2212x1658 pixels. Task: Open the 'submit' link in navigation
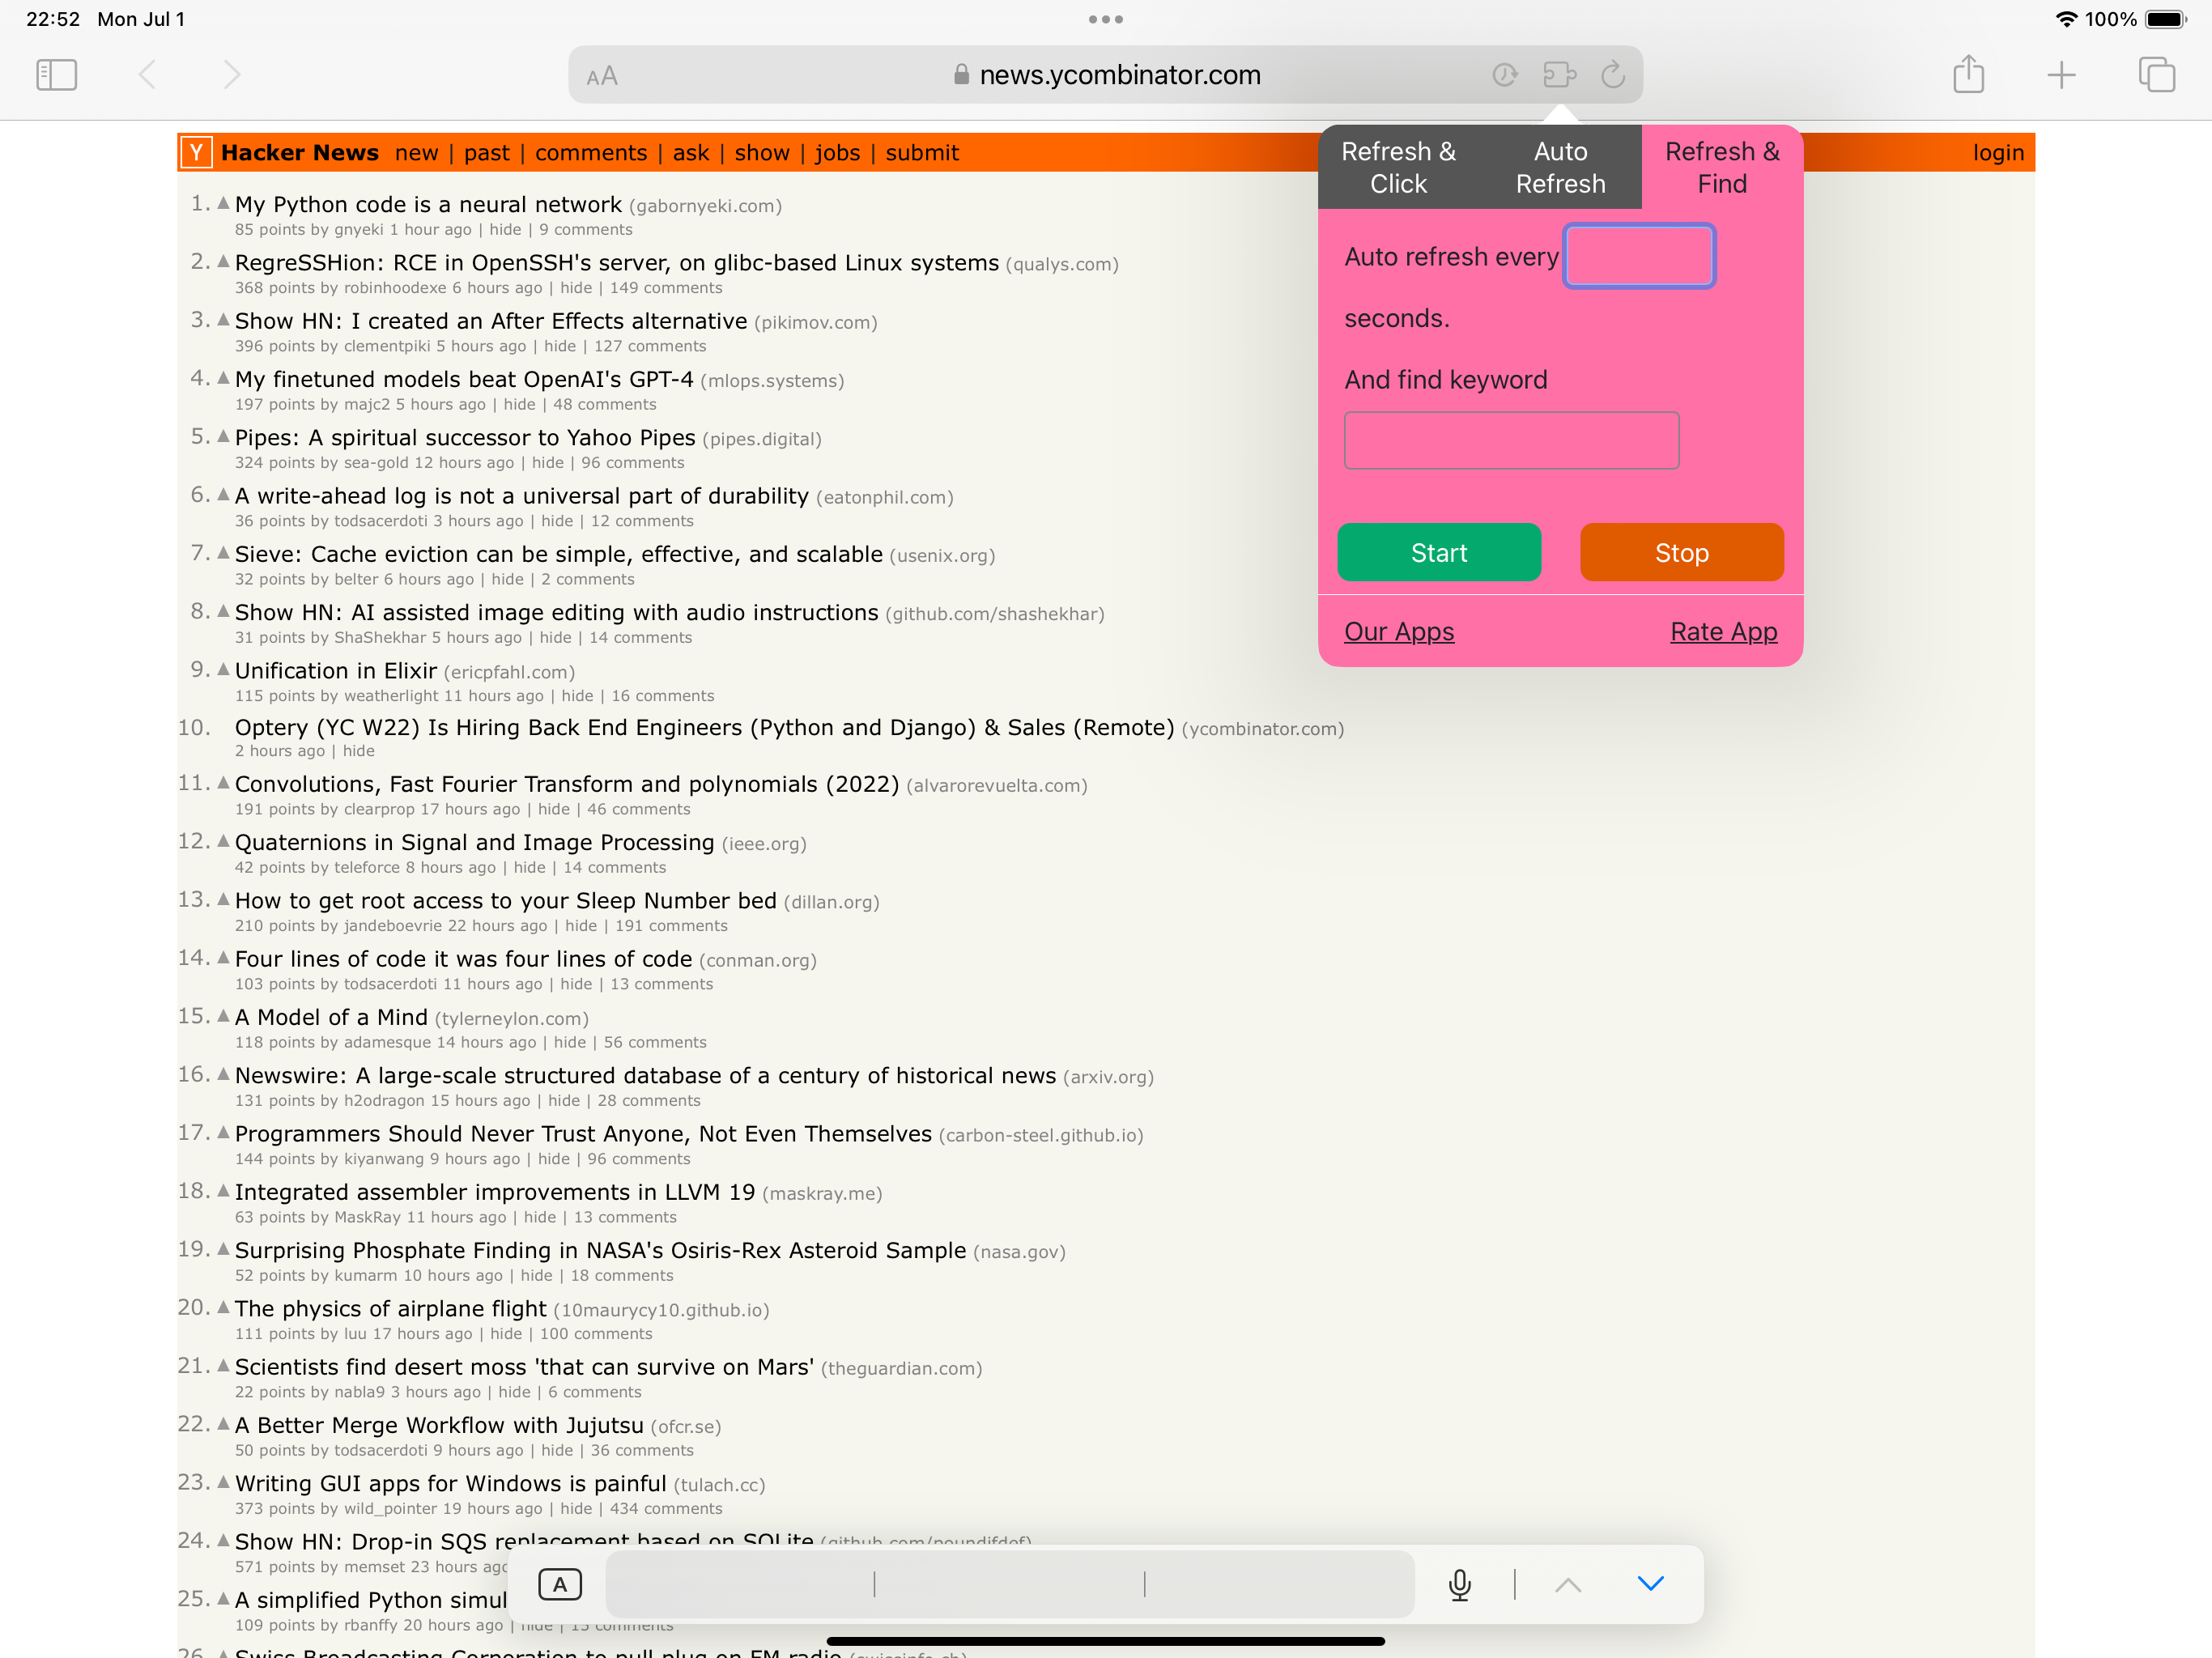coord(922,153)
